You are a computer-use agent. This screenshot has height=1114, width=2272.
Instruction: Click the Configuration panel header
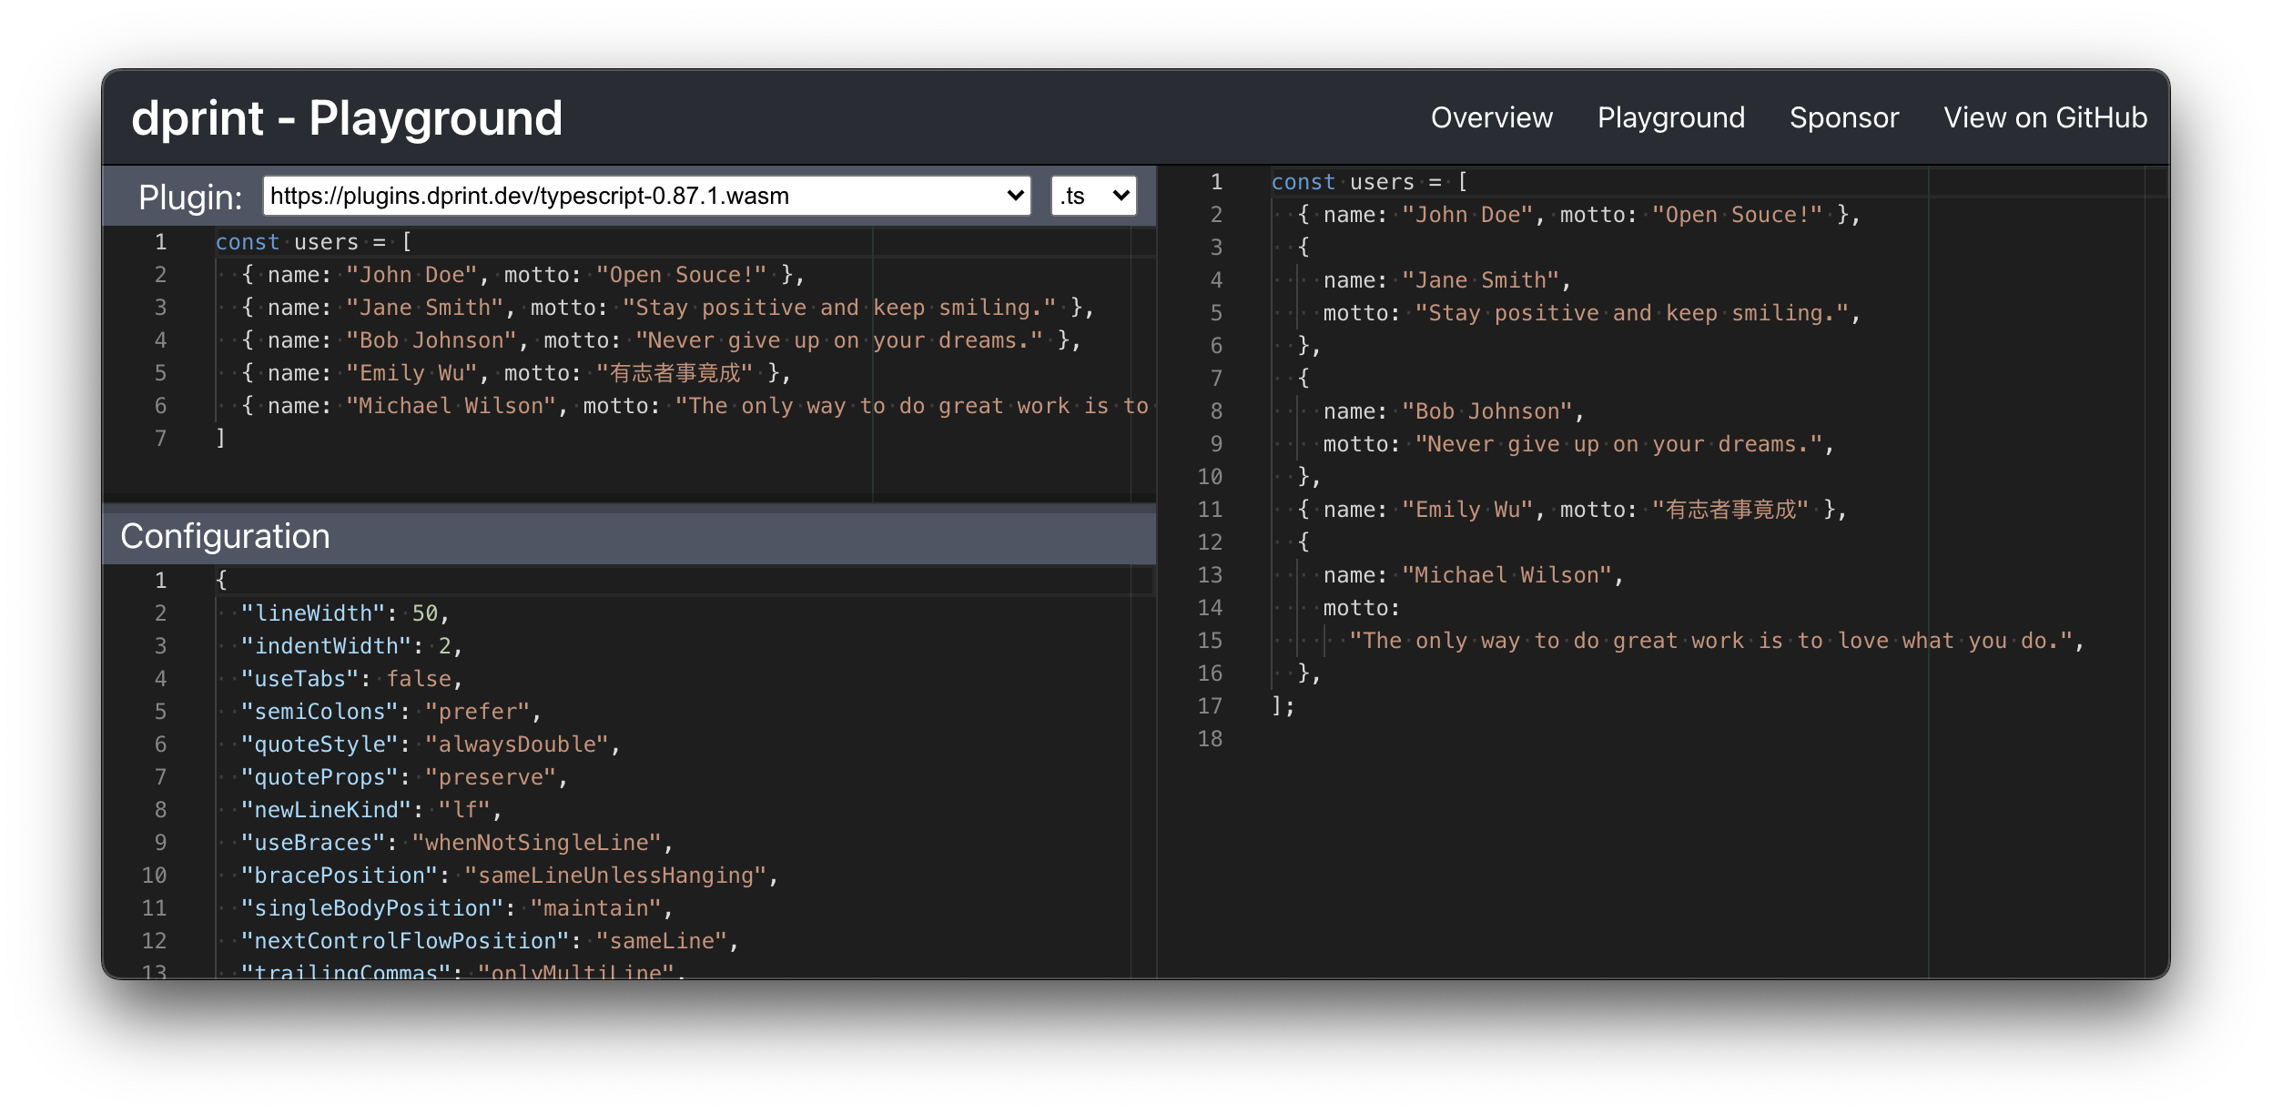(629, 536)
